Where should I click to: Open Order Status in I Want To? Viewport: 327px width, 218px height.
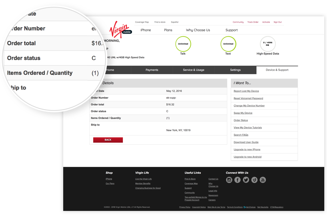(x=241, y=120)
